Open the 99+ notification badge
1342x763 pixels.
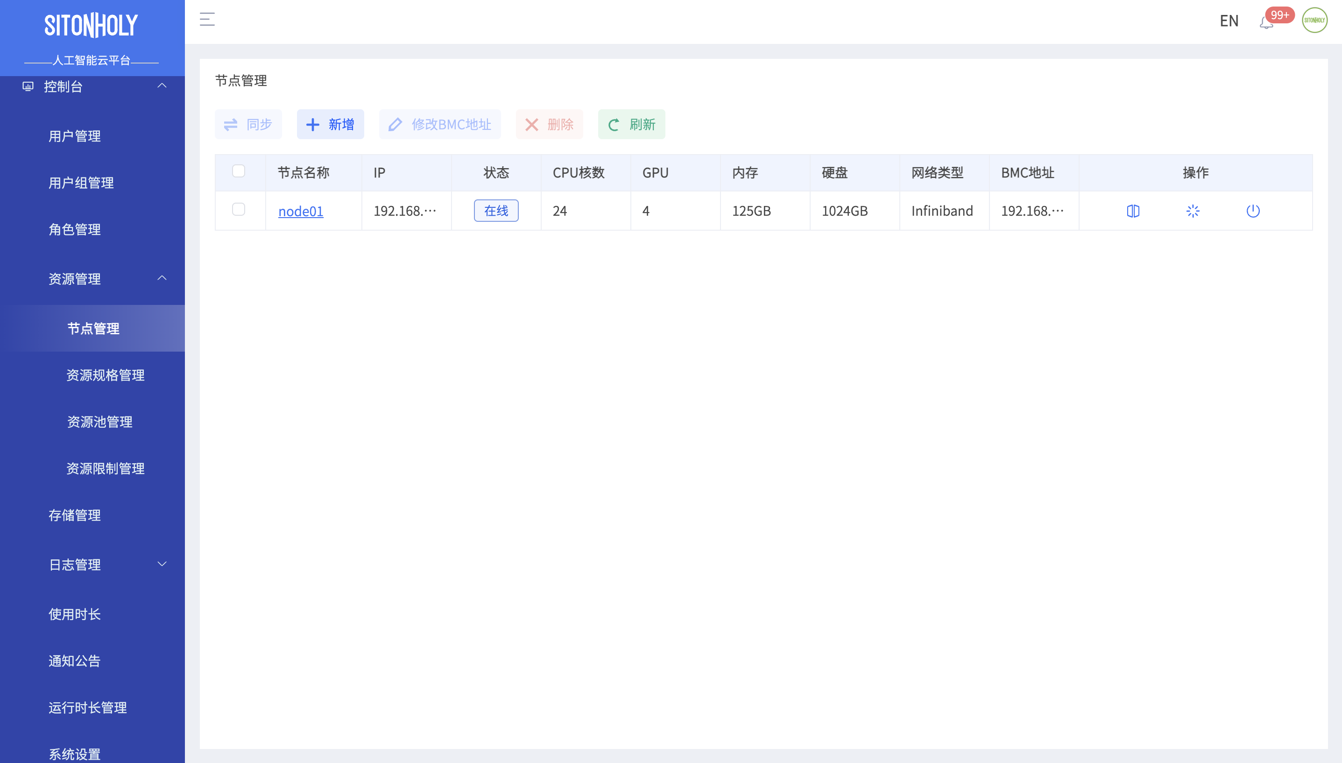coord(1279,14)
